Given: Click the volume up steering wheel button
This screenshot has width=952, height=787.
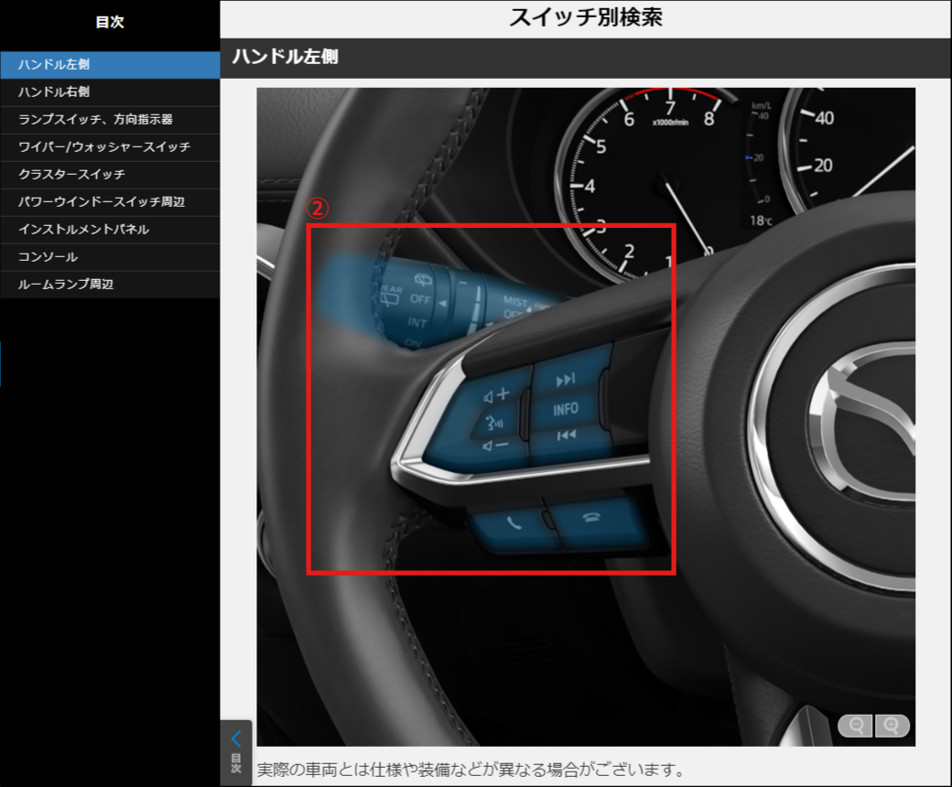Looking at the screenshot, I should point(495,396).
